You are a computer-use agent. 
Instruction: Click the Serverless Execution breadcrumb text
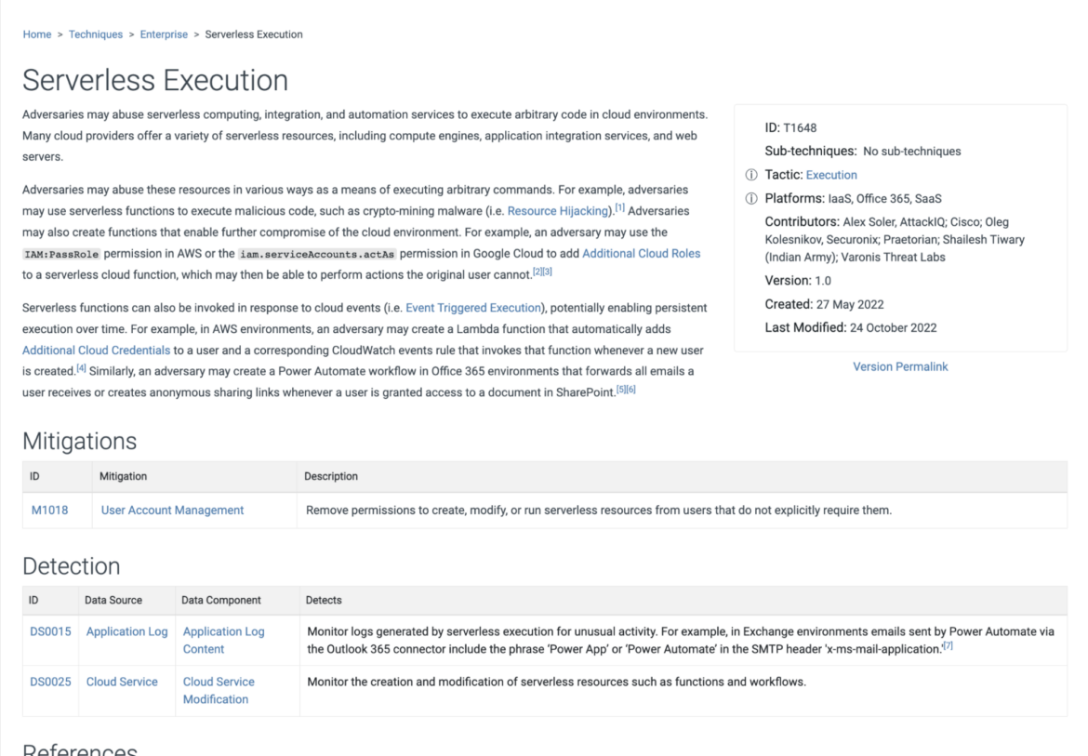pos(254,34)
